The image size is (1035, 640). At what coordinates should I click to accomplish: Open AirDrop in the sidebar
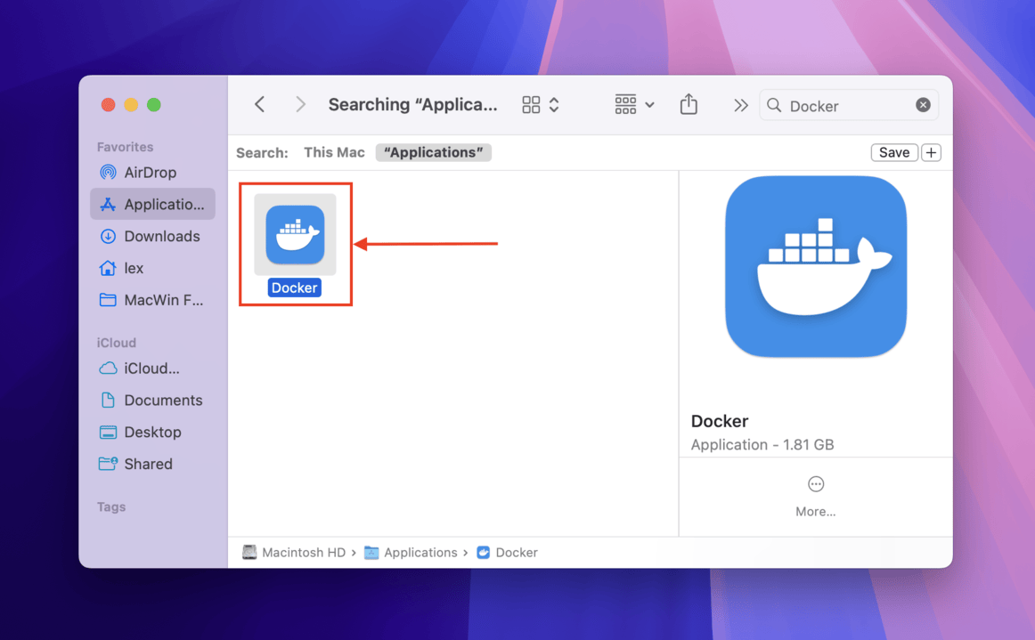click(x=152, y=172)
